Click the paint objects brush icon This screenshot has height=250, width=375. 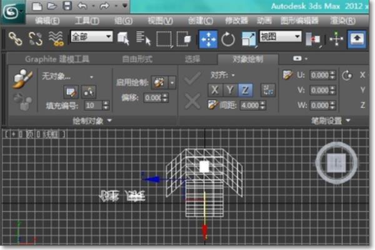pos(22,79)
